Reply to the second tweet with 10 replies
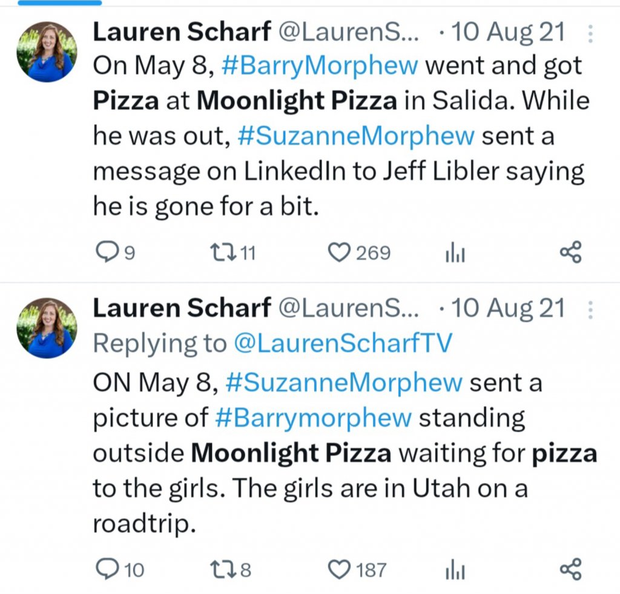 coord(107,569)
